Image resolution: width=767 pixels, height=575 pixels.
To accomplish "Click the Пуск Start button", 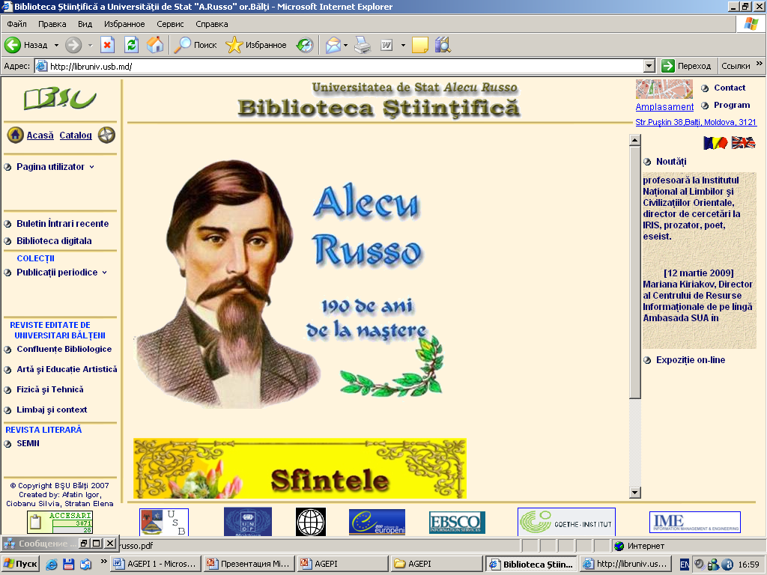I will 20,564.
